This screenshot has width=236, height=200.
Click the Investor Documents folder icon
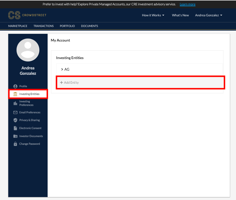pyautogui.click(x=15, y=136)
